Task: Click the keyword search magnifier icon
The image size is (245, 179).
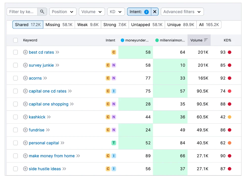Action: tap(42, 11)
